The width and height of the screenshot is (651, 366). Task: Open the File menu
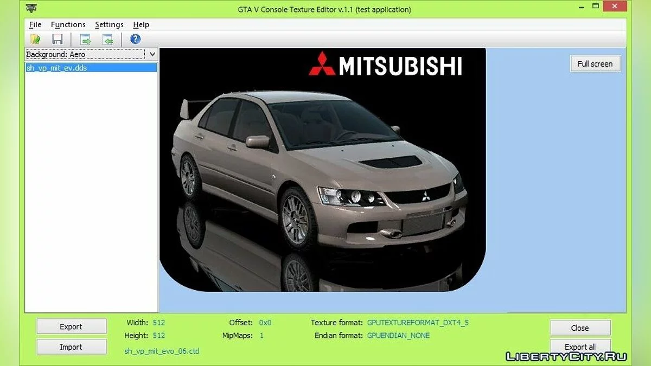tap(35, 24)
